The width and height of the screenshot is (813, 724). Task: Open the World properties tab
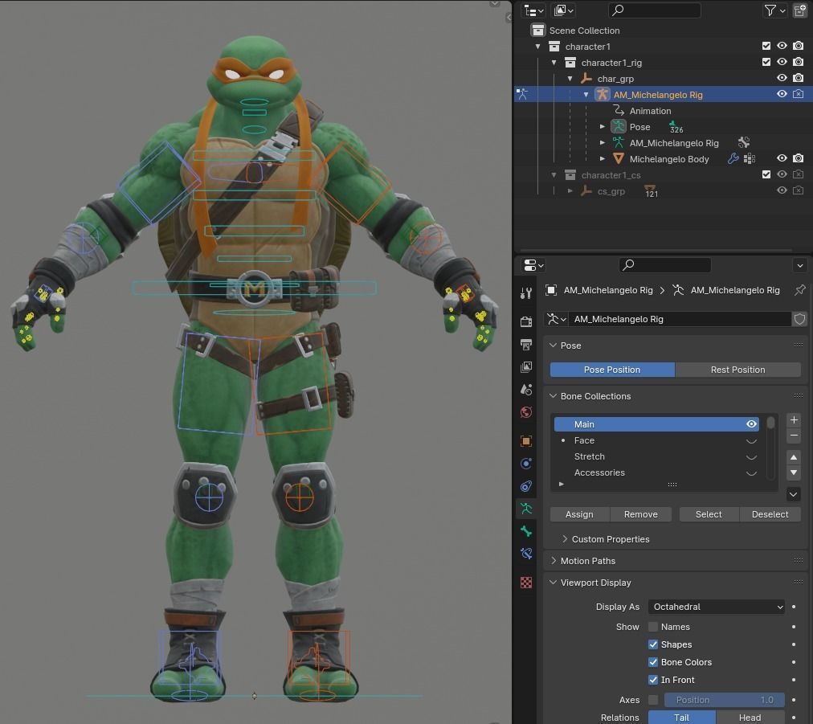525,412
